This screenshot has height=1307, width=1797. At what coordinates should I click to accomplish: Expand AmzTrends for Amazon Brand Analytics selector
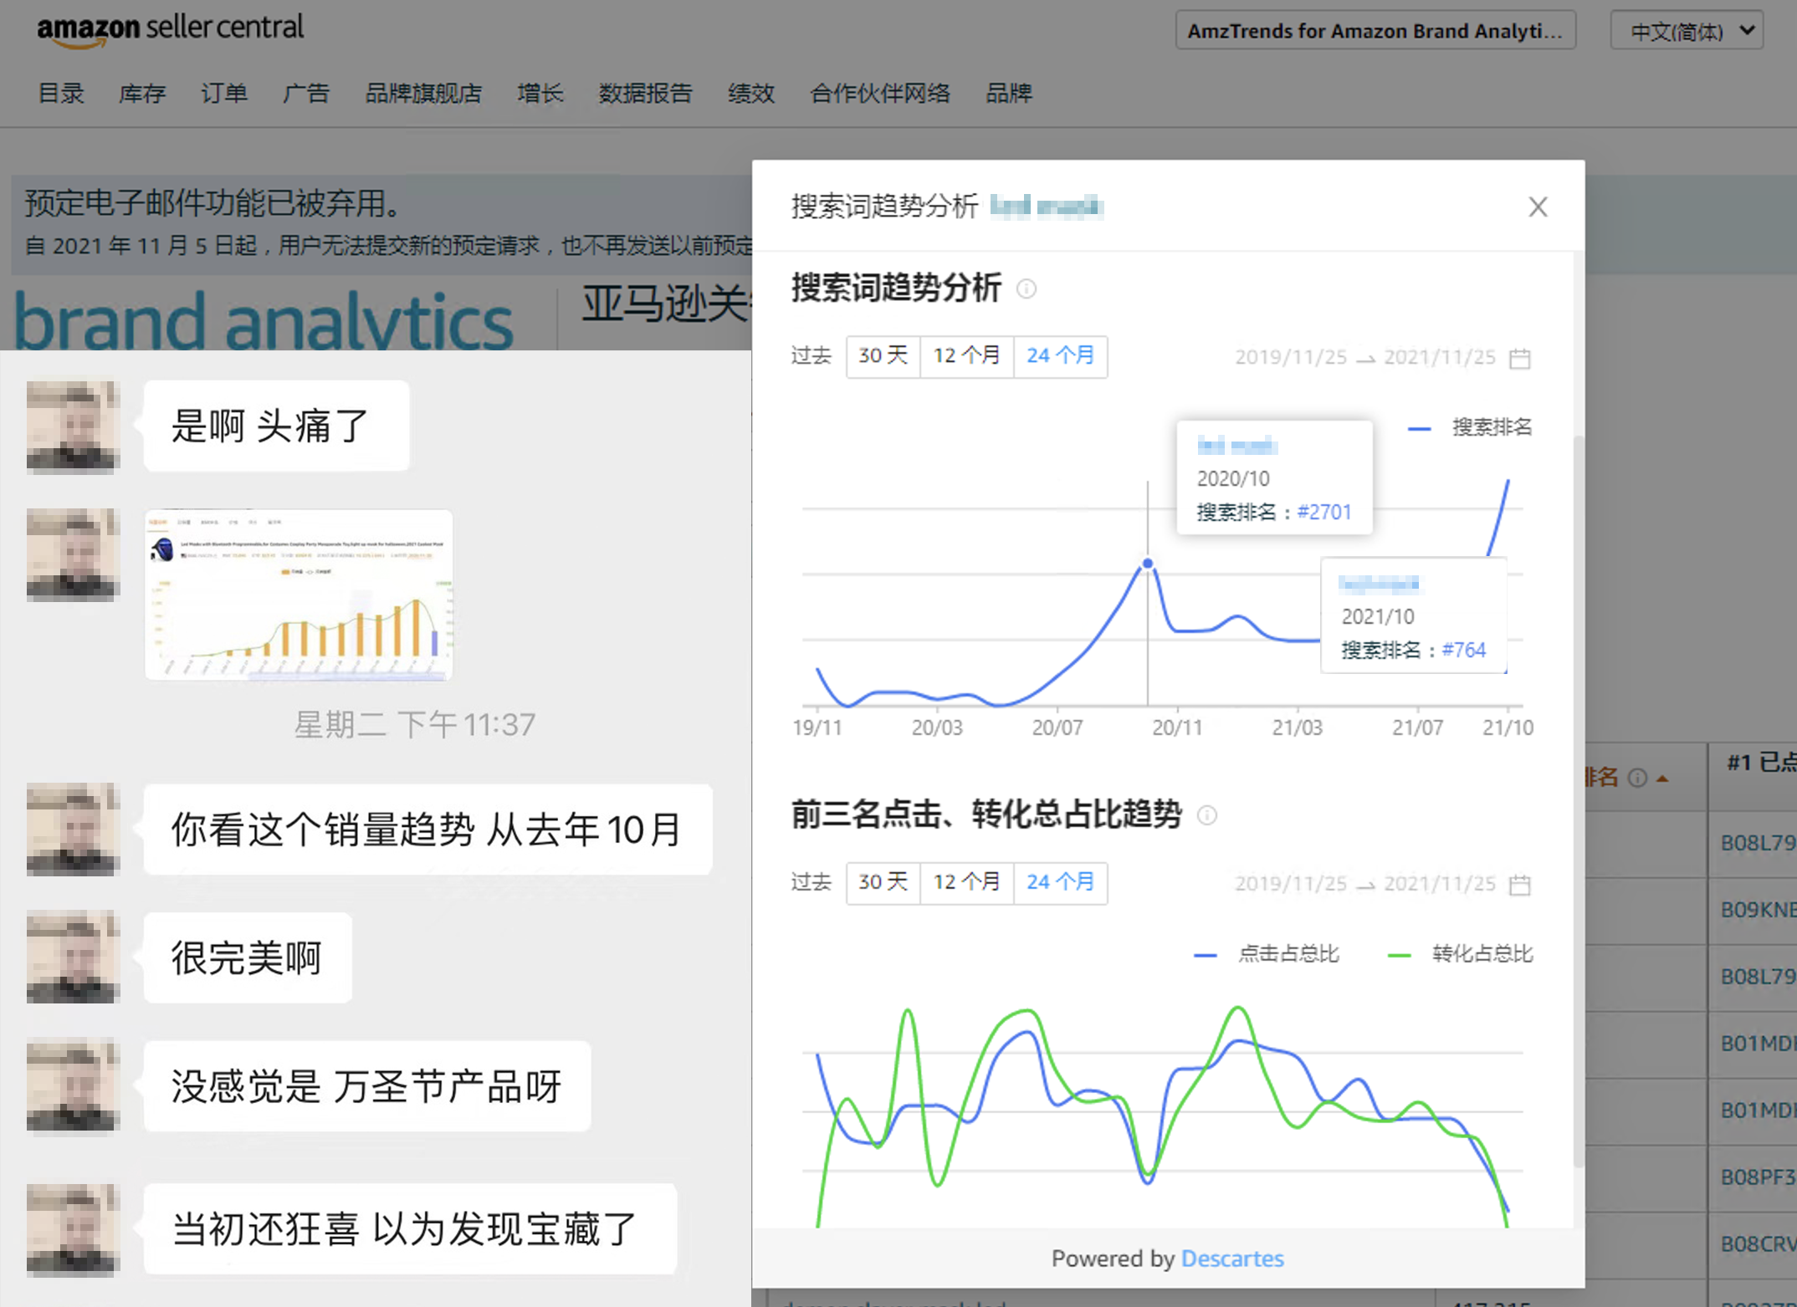click(x=1375, y=31)
